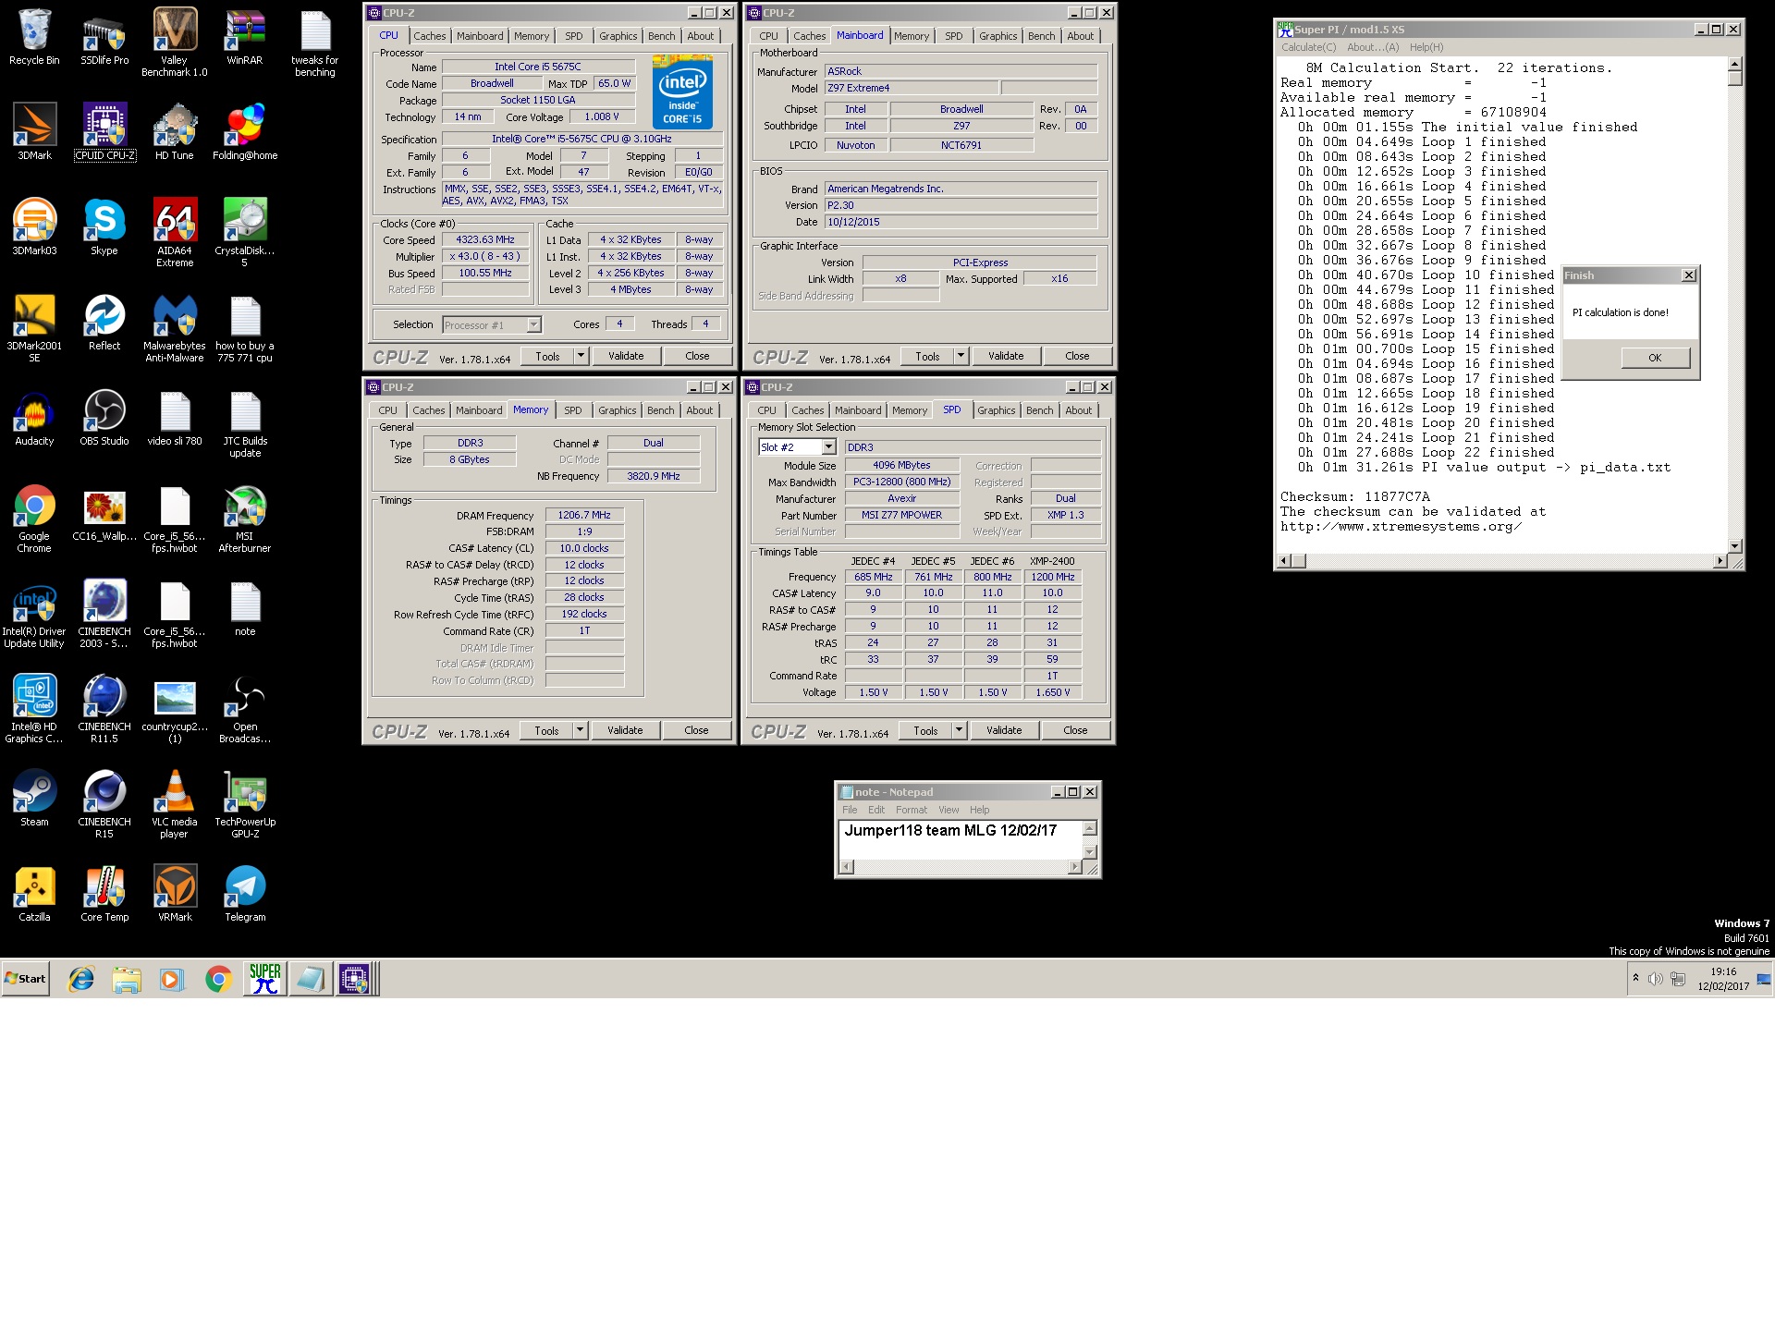Select Graphics tab in the Memory CPU-Z window
The width and height of the screenshot is (1775, 1331).
click(x=618, y=410)
